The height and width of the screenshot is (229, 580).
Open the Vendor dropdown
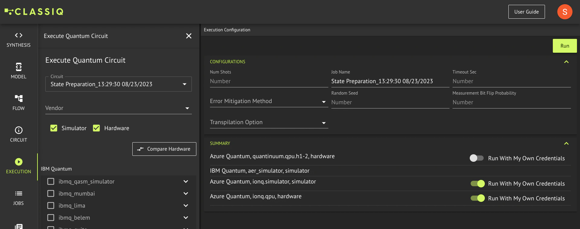pos(118,108)
